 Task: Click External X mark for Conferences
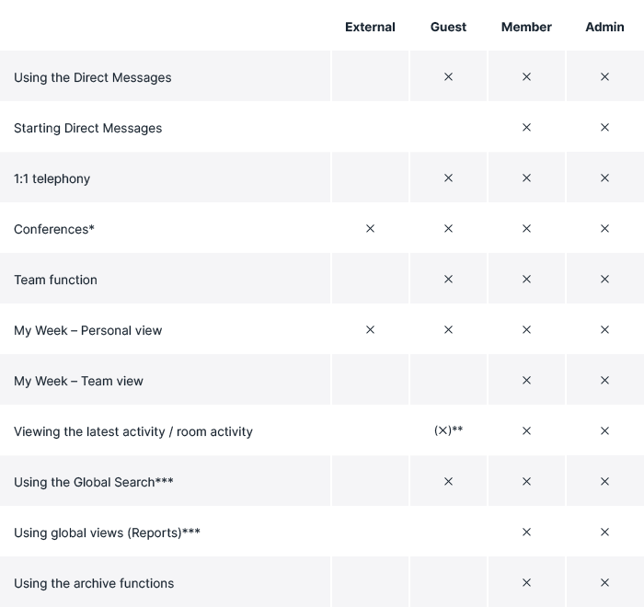point(370,229)
